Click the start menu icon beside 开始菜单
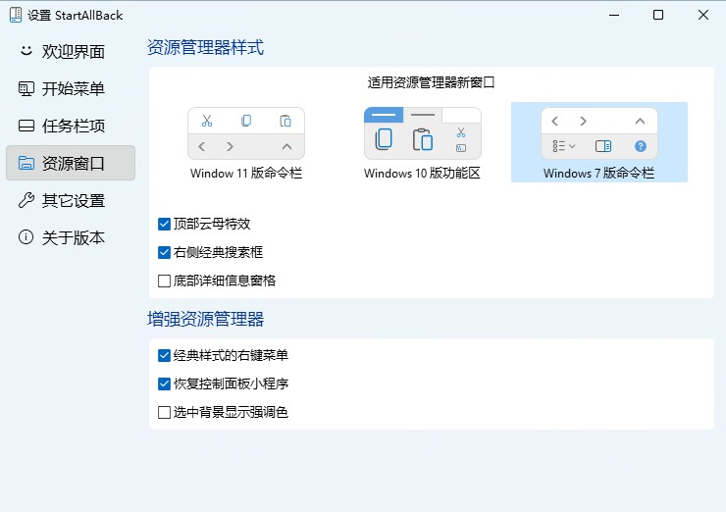Viewport: 726px width, 512px height. [x=26, y=88]
